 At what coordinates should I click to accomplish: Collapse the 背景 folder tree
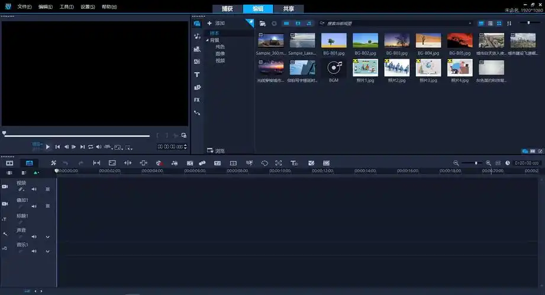click(x=208, y=40)
